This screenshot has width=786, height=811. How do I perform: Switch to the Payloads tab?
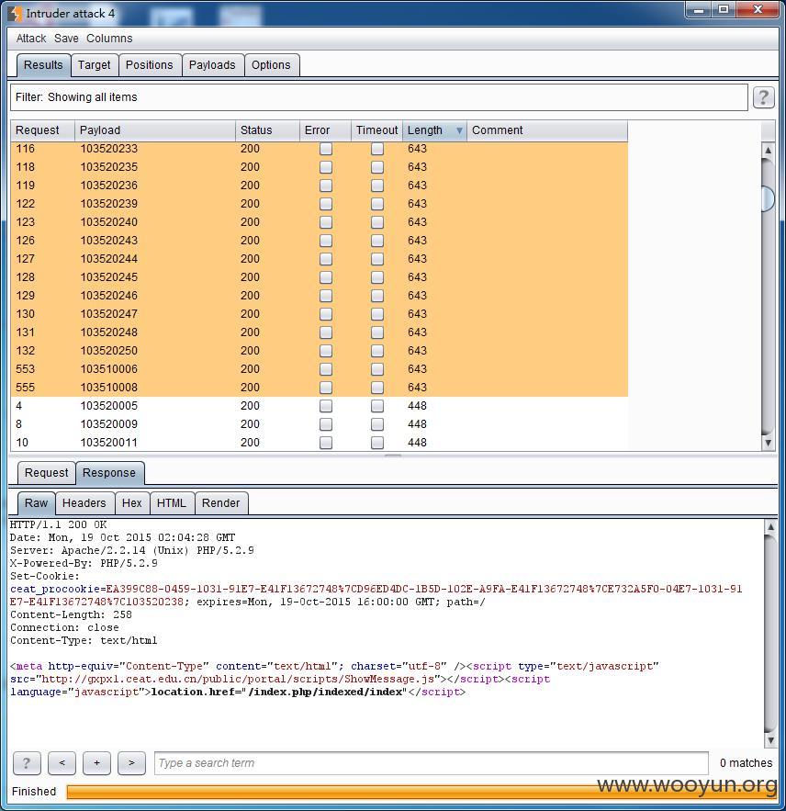212,65
